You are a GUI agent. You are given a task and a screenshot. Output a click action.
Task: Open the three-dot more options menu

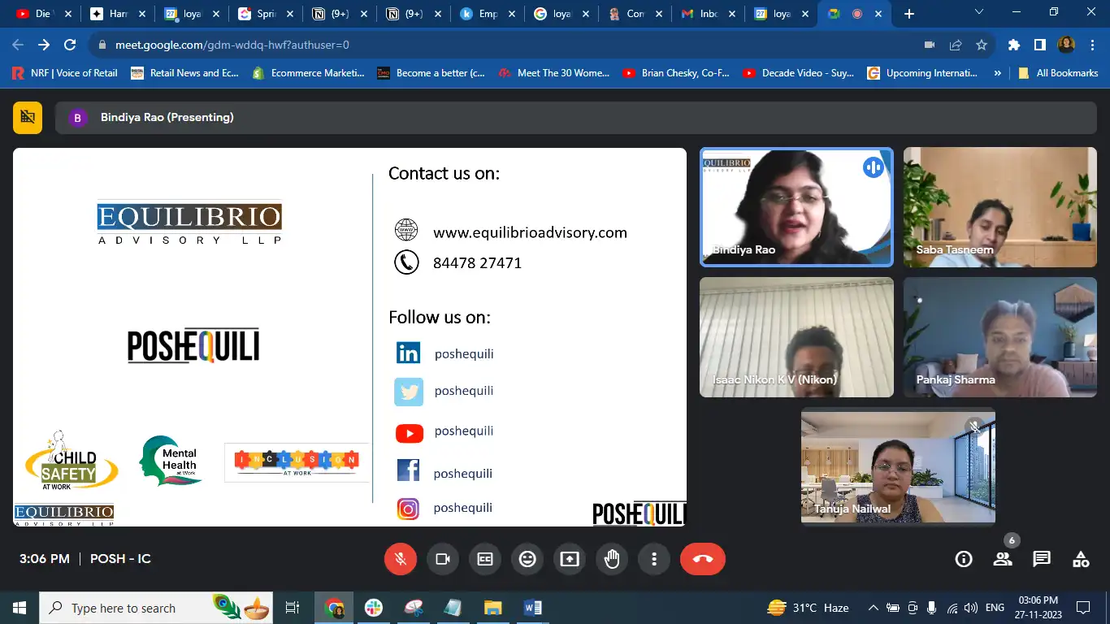pyautogui.click(x=654, y=559)
